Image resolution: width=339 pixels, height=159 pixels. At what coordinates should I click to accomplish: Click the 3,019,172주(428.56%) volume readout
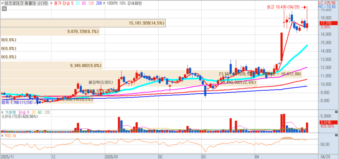tap(20, 117)
